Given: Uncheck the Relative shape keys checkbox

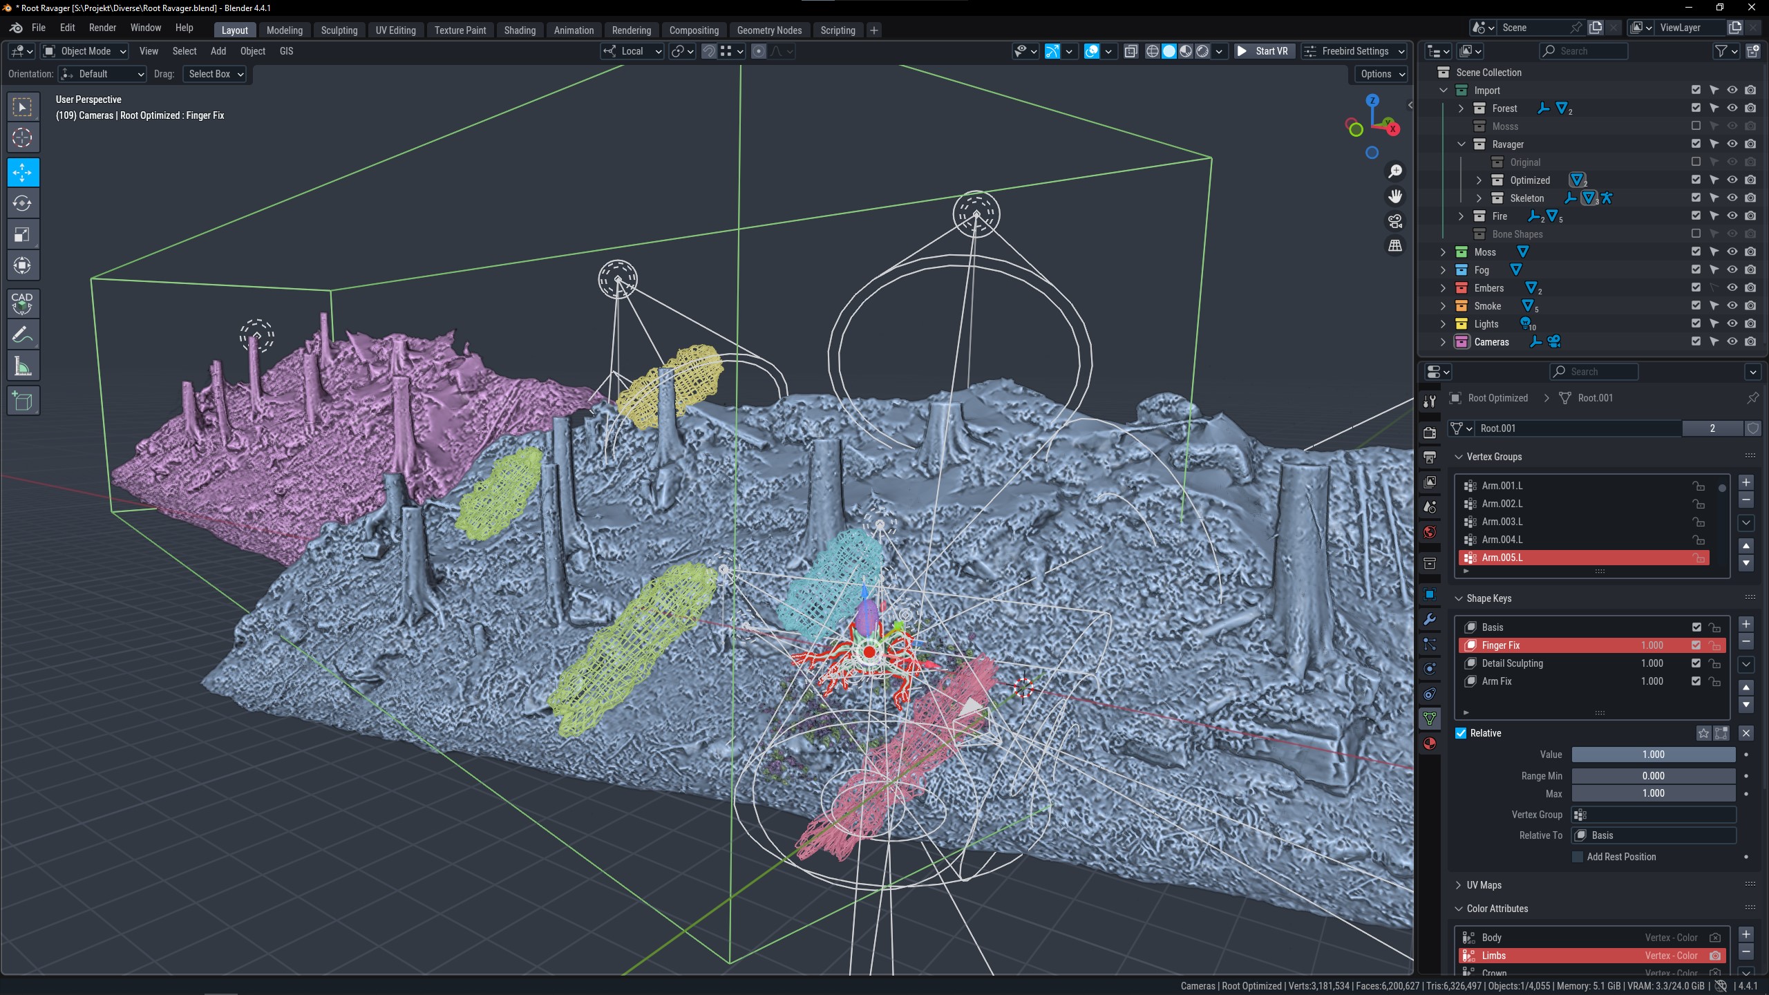Looking at the screenshot, I should [1461, 733].
